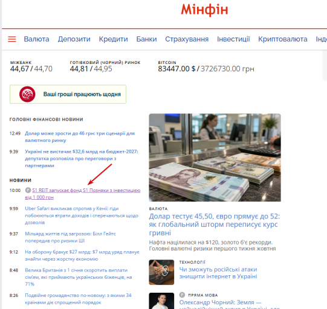Click the Bitcoin price 83447.00 $

(176, 69)
